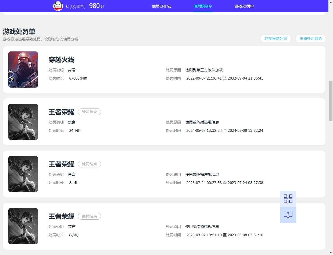Click the C [QQ账号] username

tap(76, 6)
